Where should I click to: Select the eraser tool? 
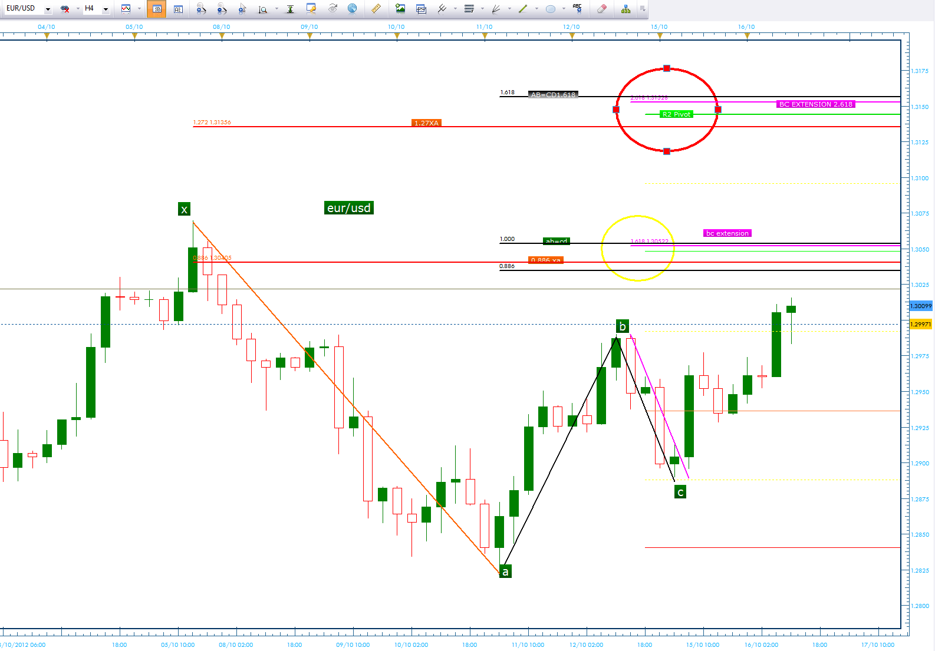pos(601,9)
